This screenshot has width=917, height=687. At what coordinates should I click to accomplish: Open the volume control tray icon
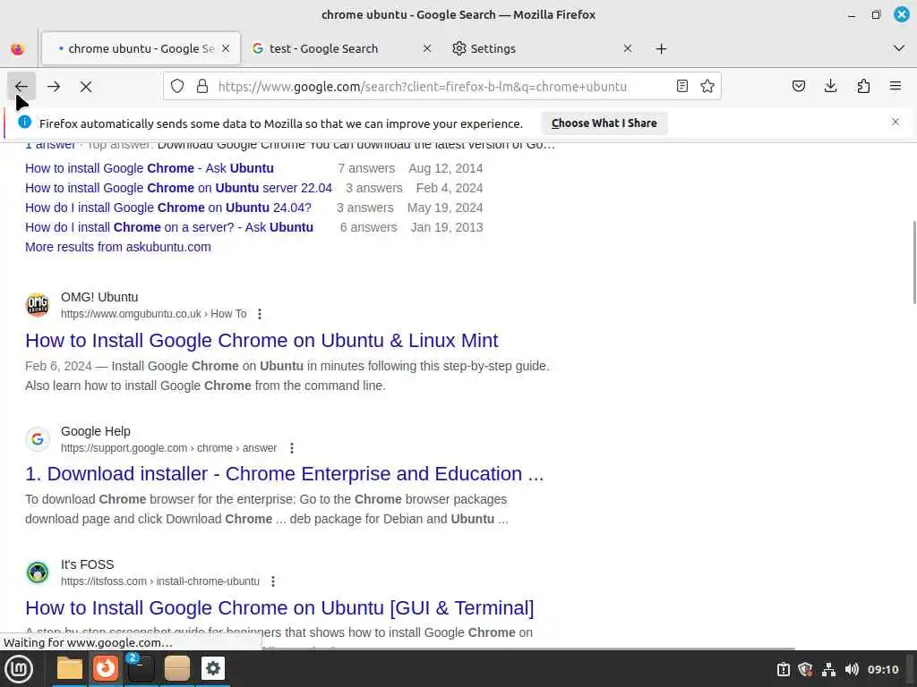[x=852, y=669]
